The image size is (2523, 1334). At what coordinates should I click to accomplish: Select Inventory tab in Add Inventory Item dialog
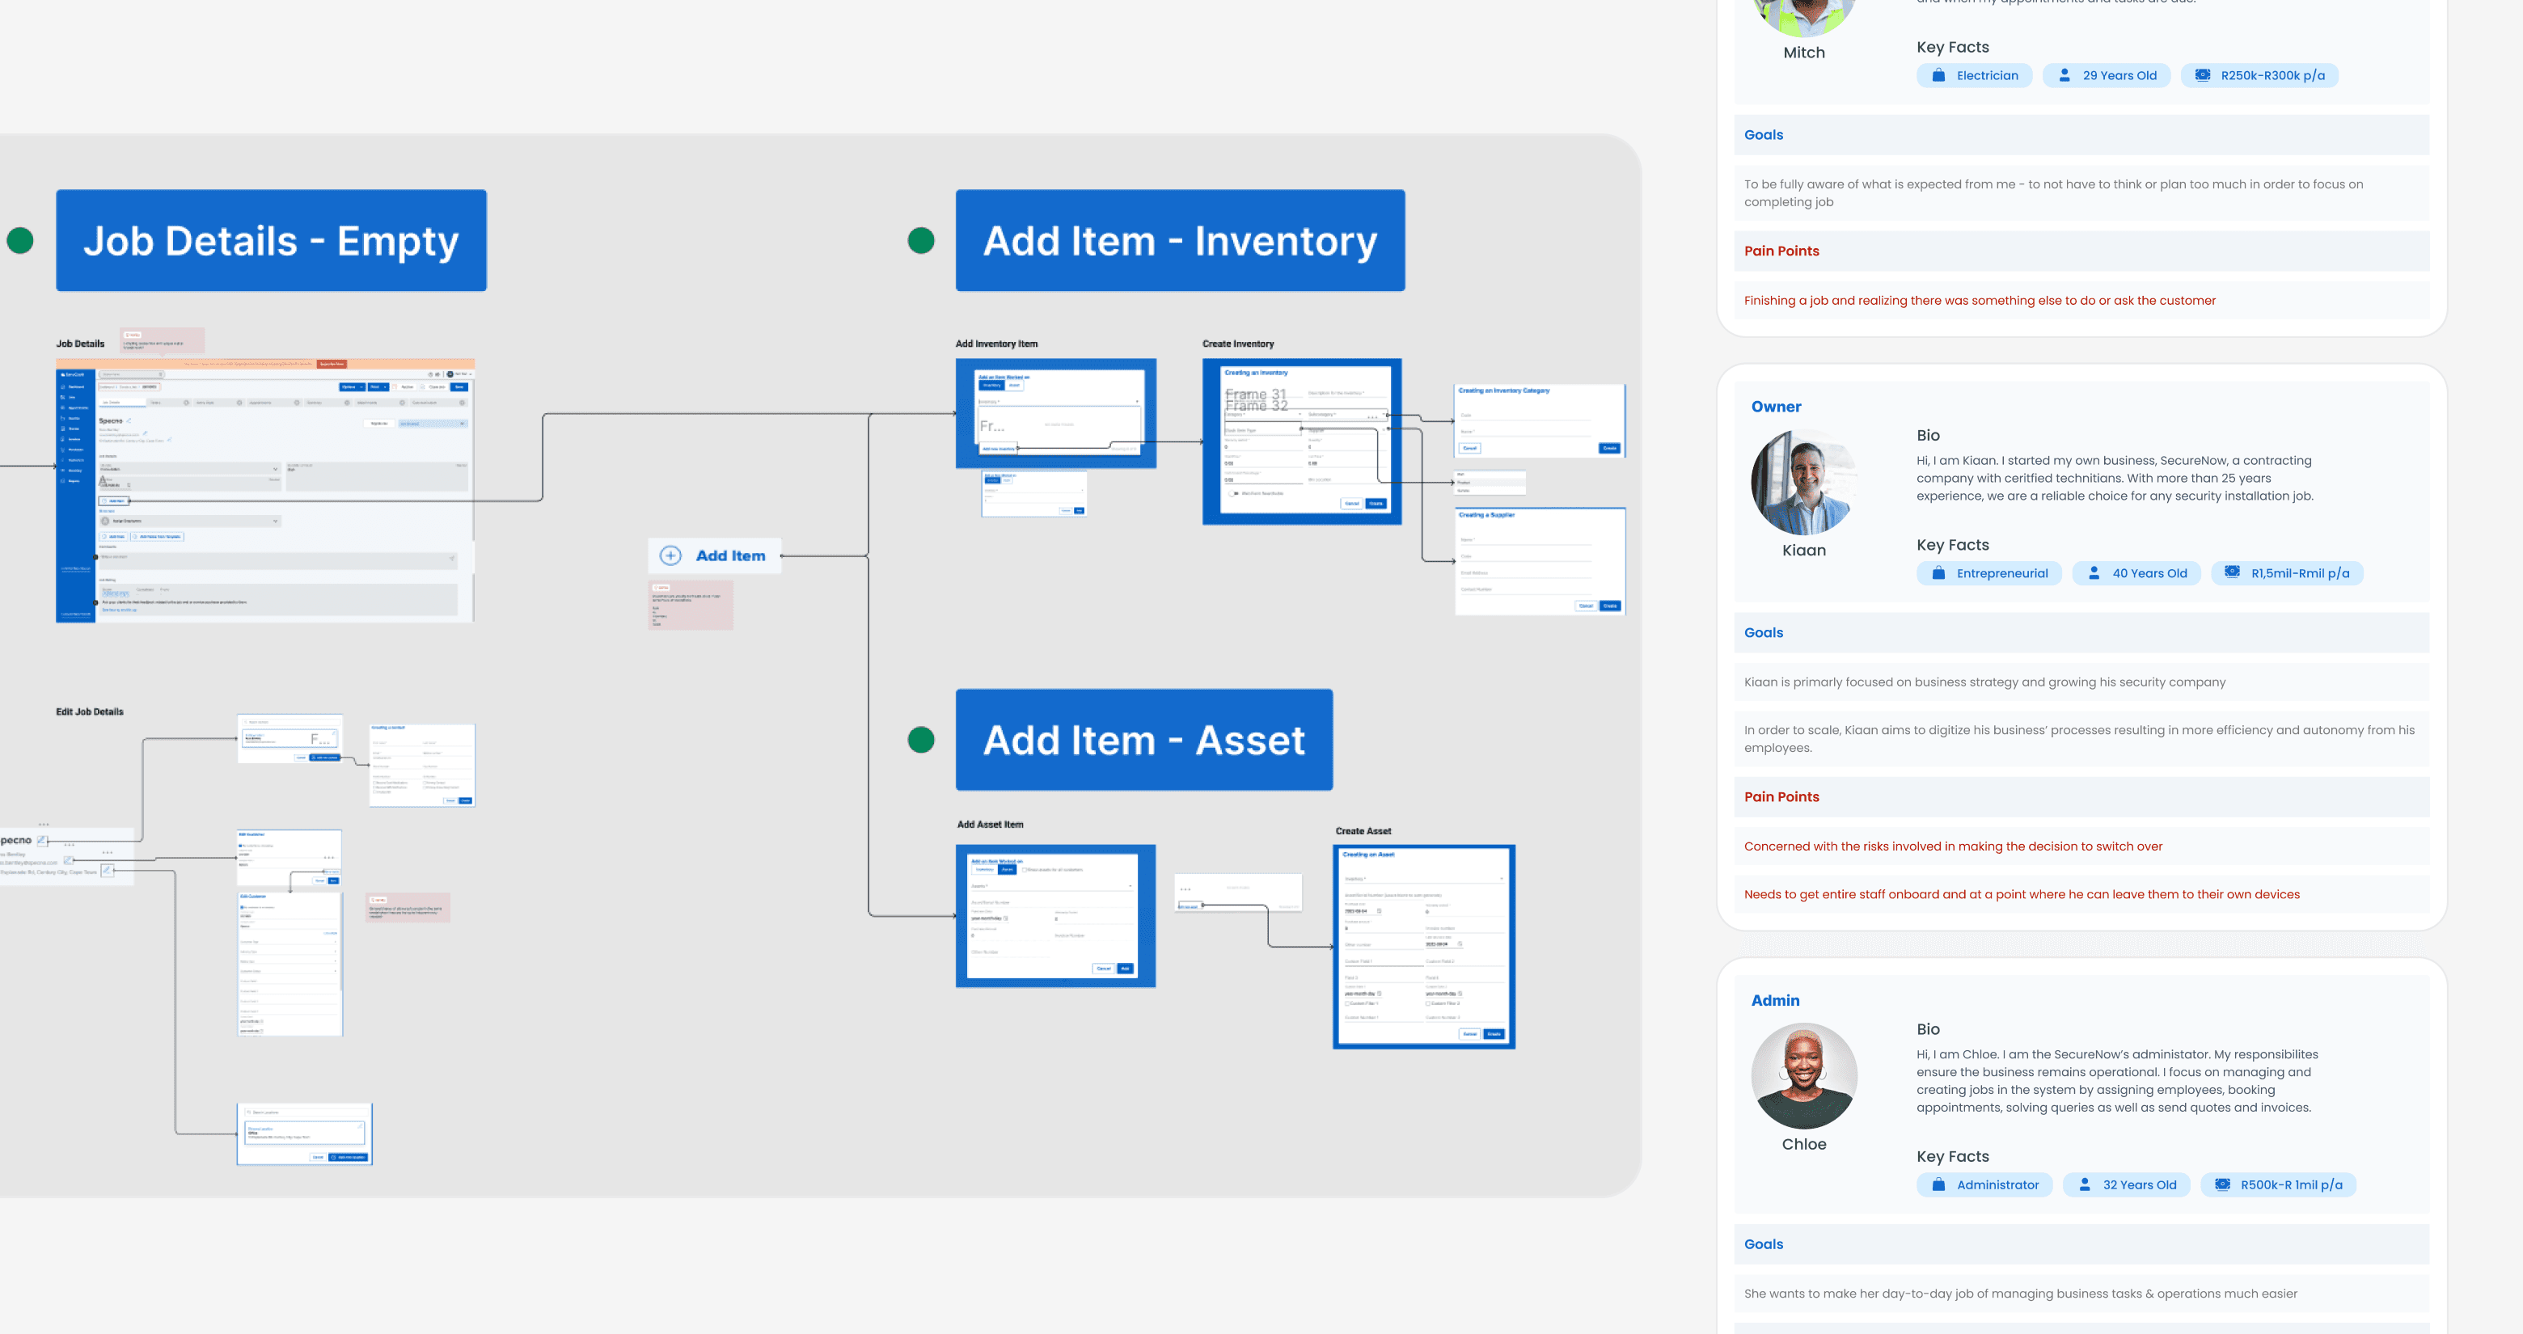(991, 385)
